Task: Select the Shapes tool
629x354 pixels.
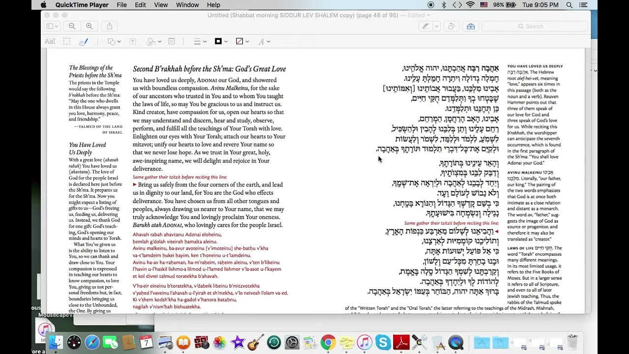Action: point(114,42)
